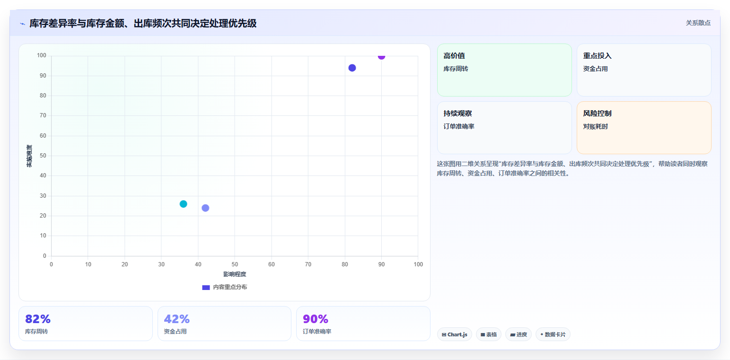
Task: Click the 进度 tag pill
Action: (518, 334)
